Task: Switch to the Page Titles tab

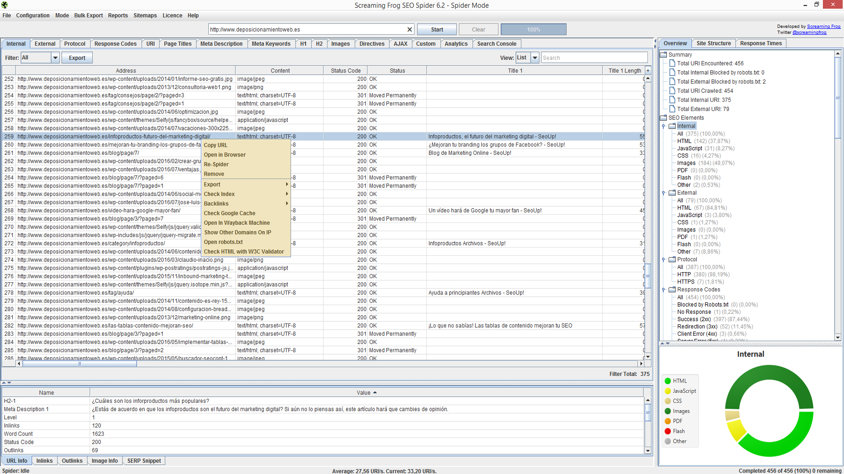Action: [x=178, y=44]
